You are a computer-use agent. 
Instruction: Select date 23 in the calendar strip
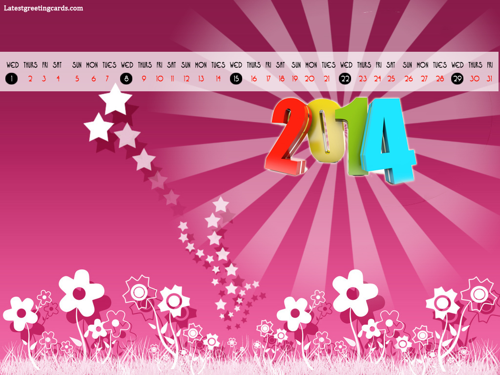[363, 79]
